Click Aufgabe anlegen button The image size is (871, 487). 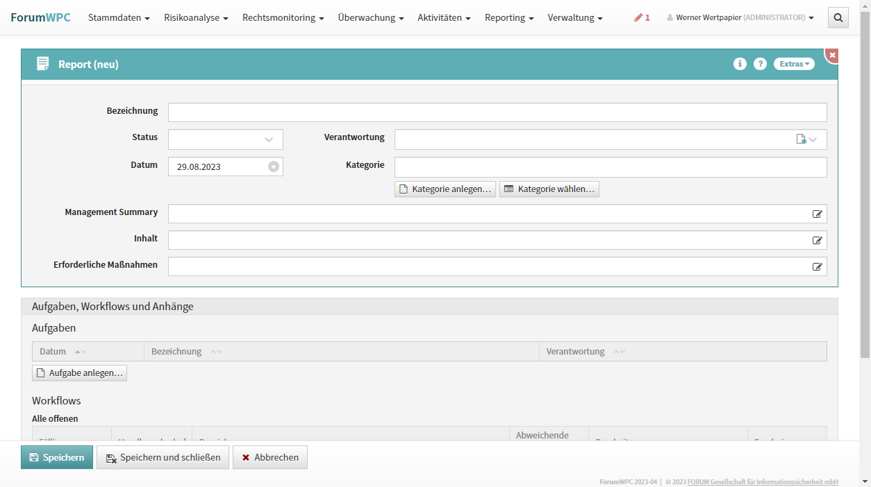(x=79, y=373)
